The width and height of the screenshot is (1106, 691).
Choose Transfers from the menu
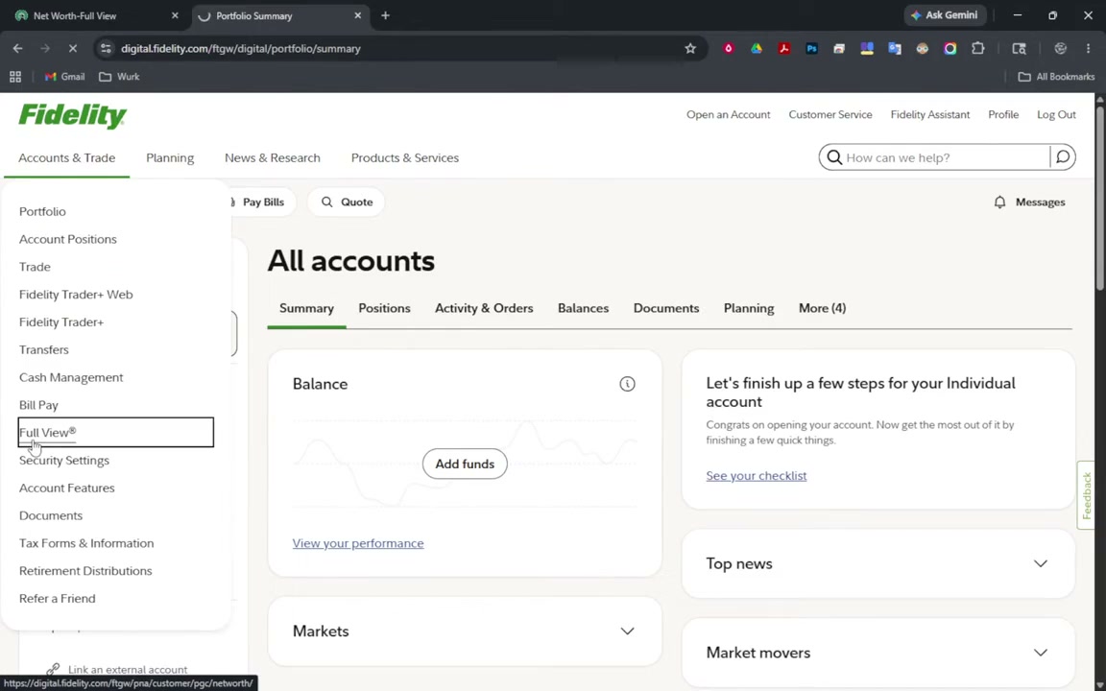pos(44,349)
